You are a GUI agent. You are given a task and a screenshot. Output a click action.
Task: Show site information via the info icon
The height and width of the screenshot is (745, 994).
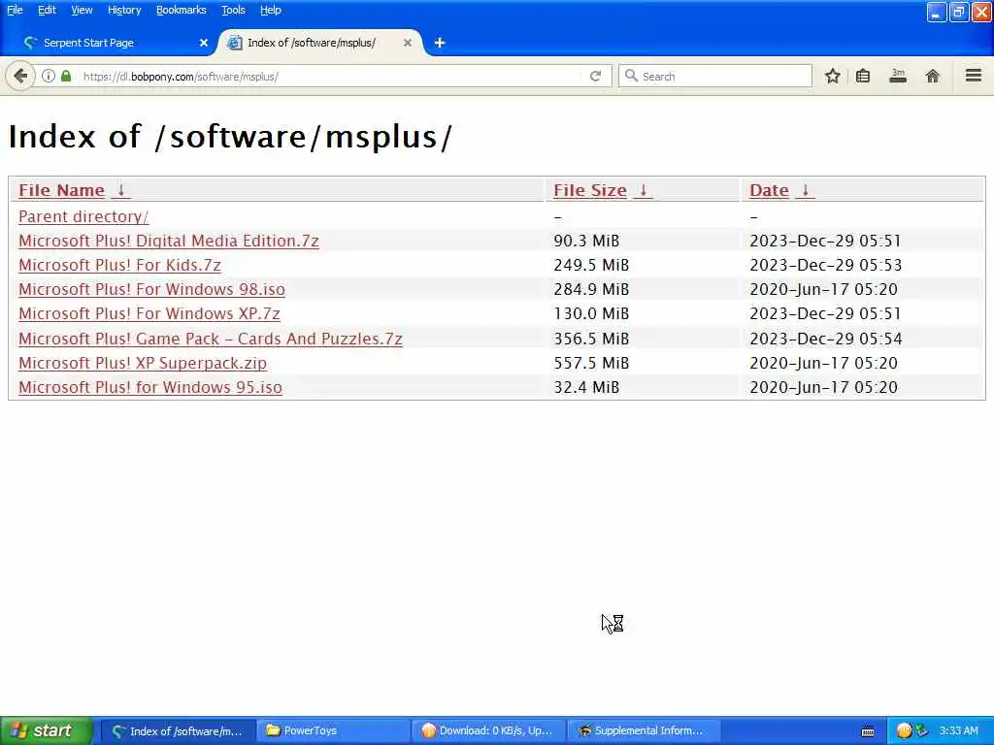click(49, 76)
